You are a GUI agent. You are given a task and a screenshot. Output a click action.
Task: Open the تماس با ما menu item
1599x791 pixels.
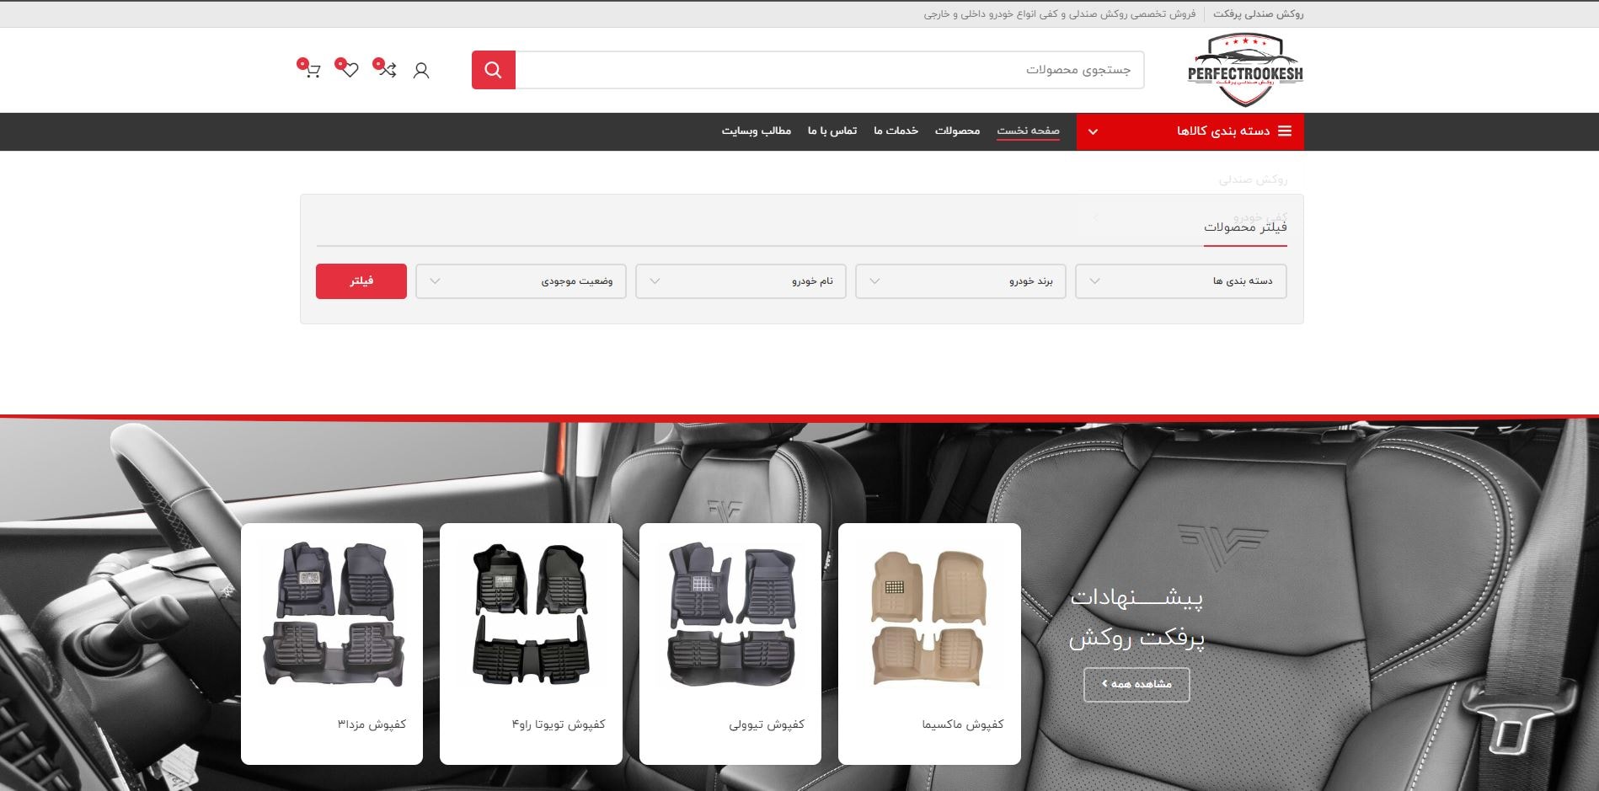point(832,131)
